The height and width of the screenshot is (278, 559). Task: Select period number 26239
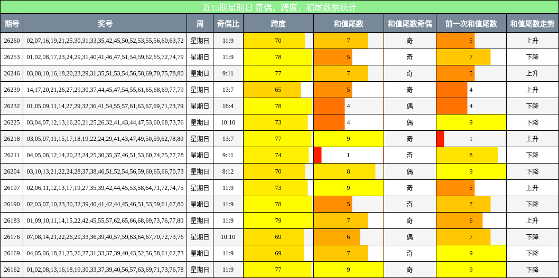[12, 90]
